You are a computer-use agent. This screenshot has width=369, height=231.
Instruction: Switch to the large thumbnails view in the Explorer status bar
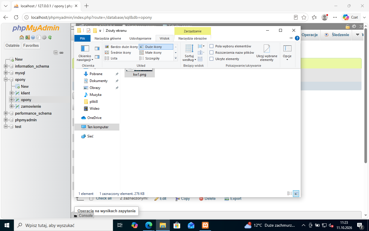(296, 194)
